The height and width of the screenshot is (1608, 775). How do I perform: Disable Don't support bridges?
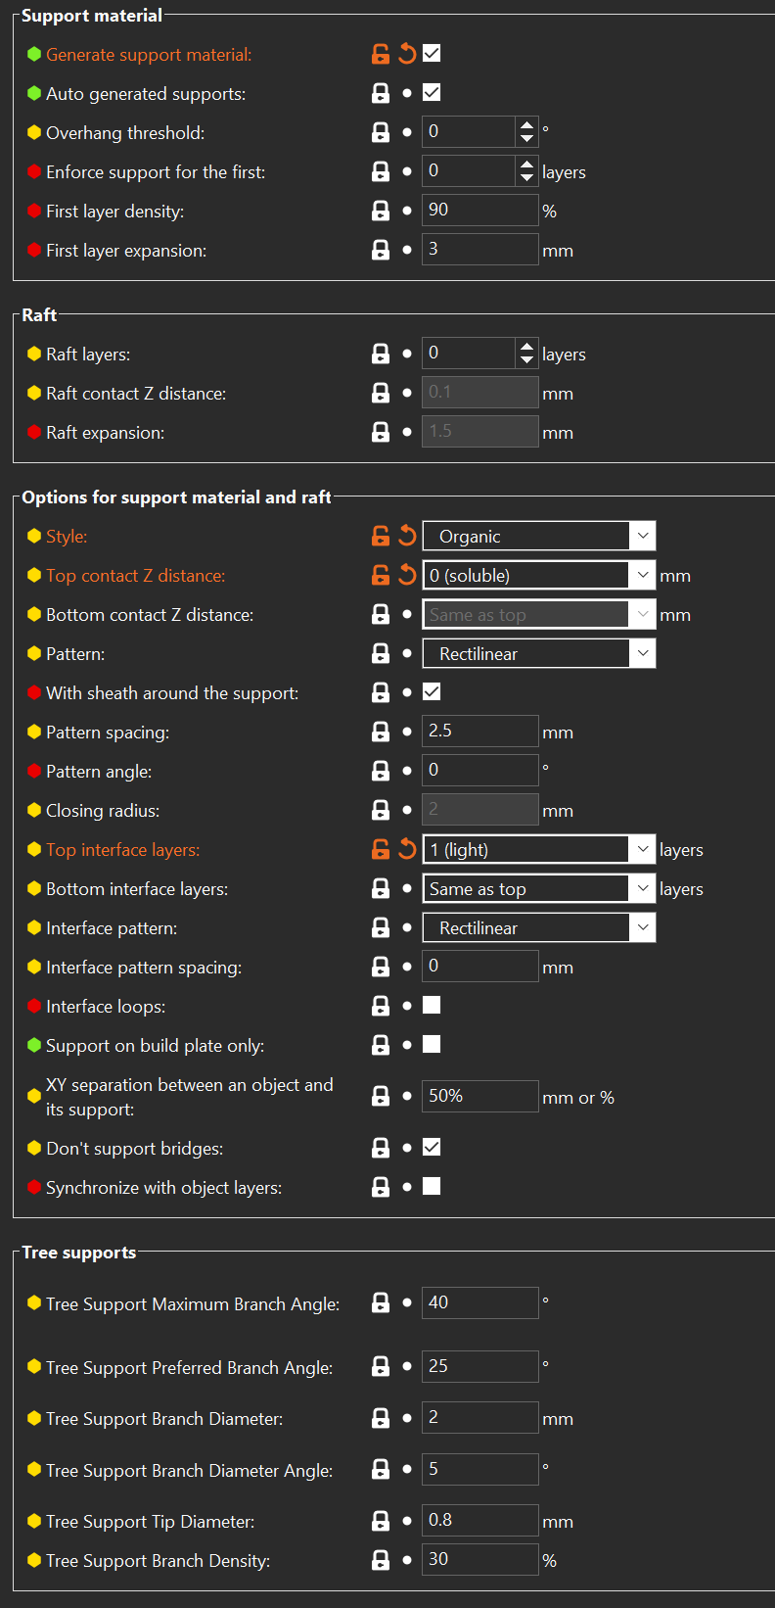tap(431, 1147)
